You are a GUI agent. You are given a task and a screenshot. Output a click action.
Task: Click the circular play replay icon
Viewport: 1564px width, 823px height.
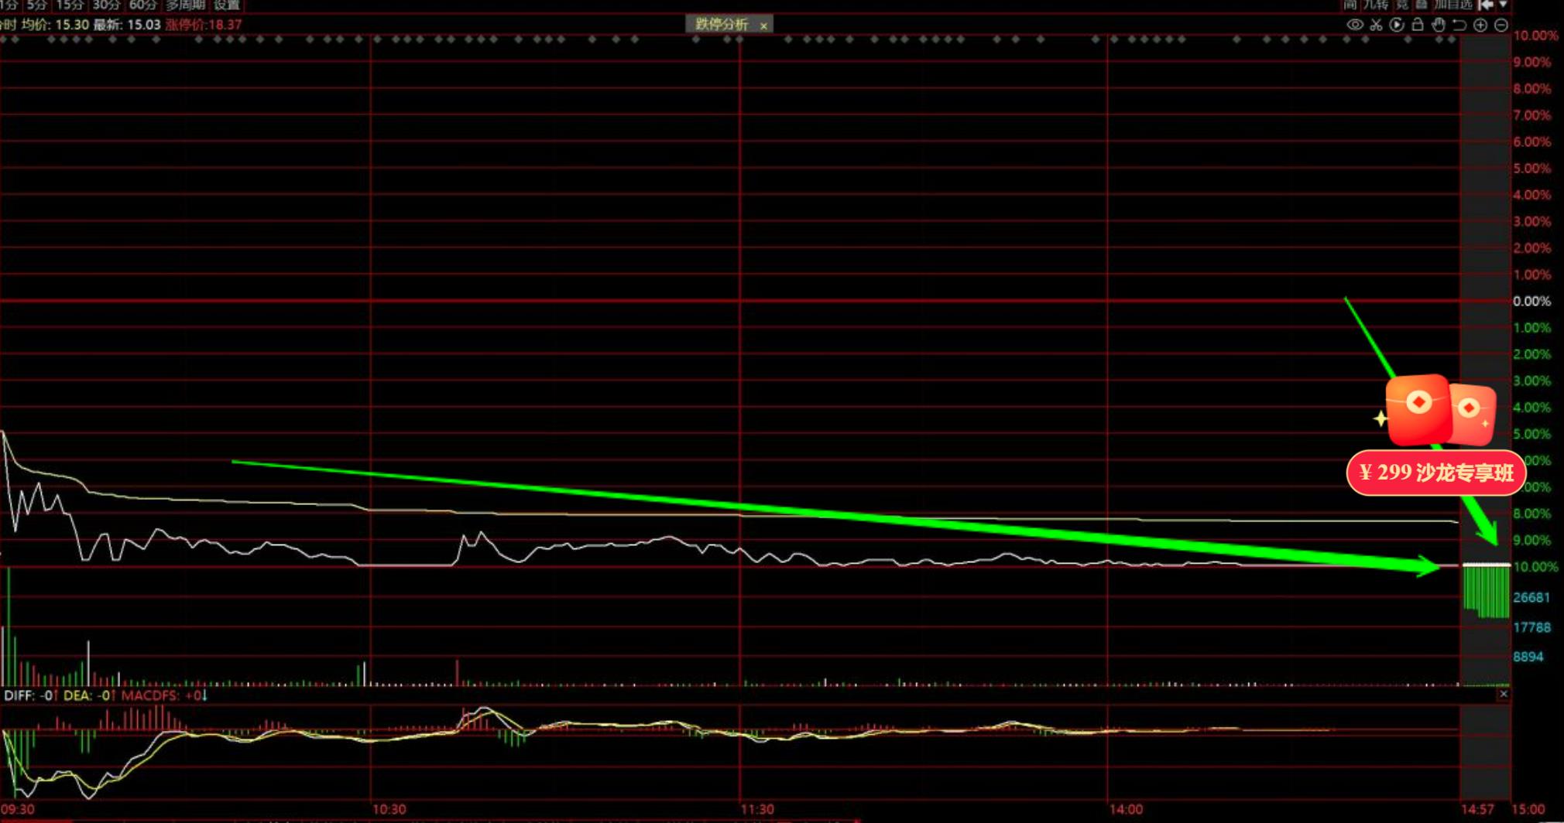(1397, 25)
